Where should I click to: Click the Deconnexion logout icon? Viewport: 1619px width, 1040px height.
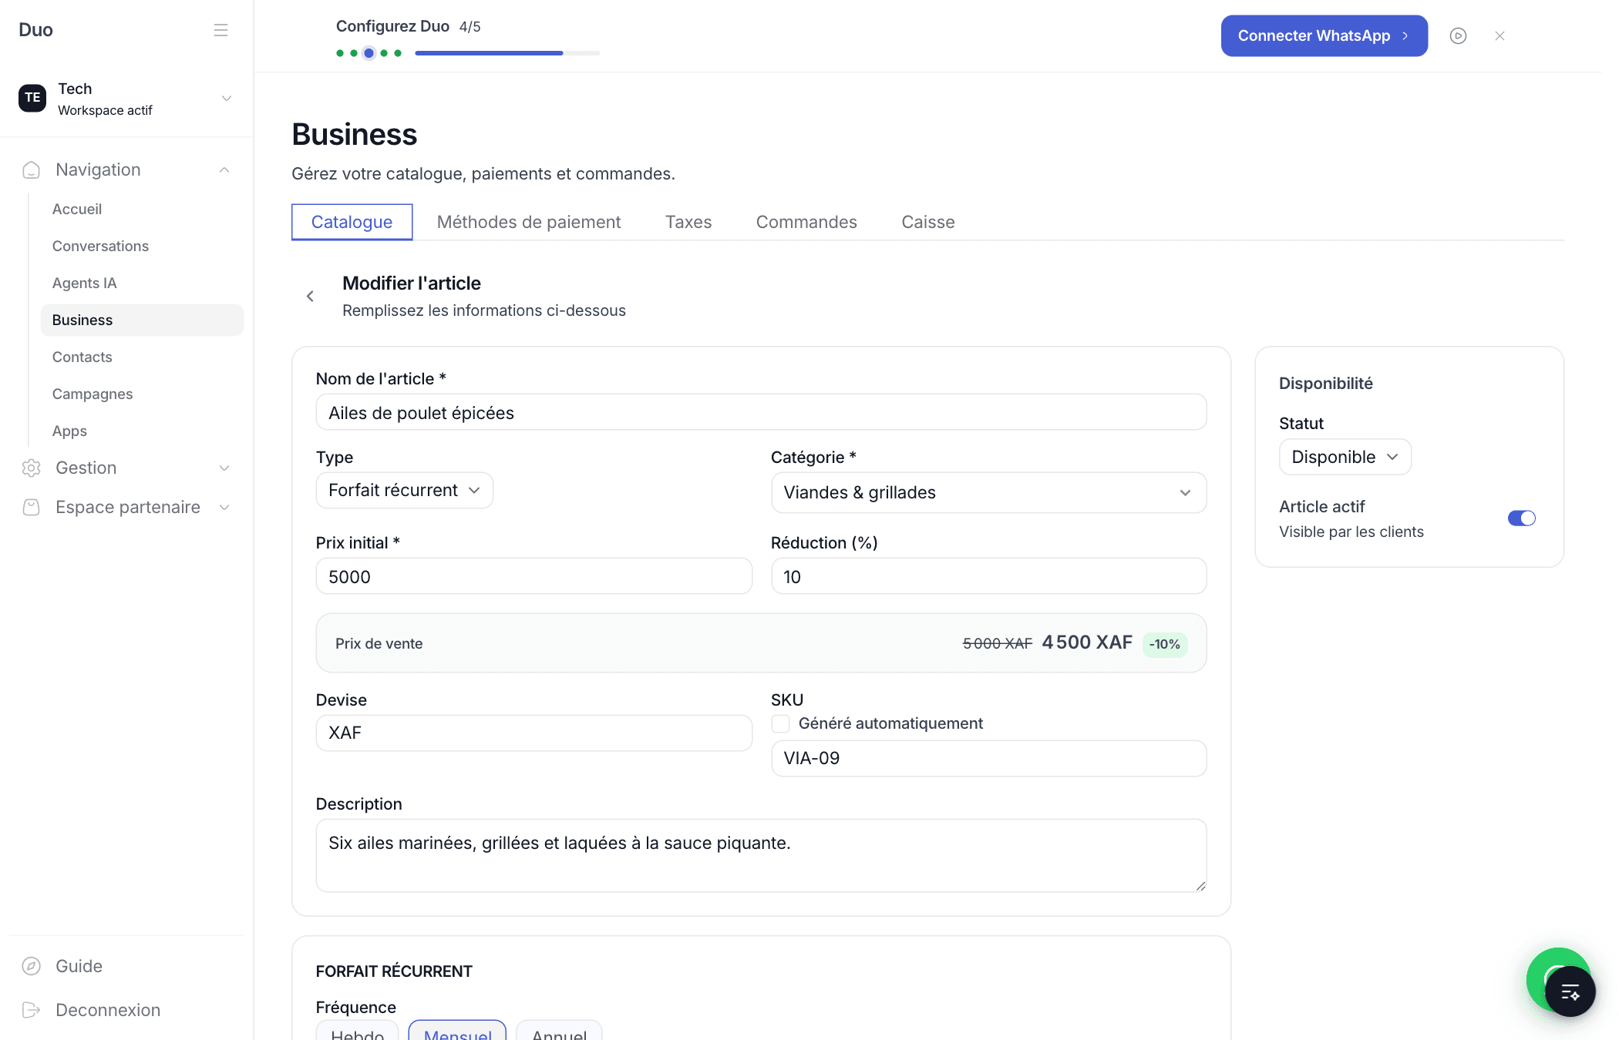32,1010
